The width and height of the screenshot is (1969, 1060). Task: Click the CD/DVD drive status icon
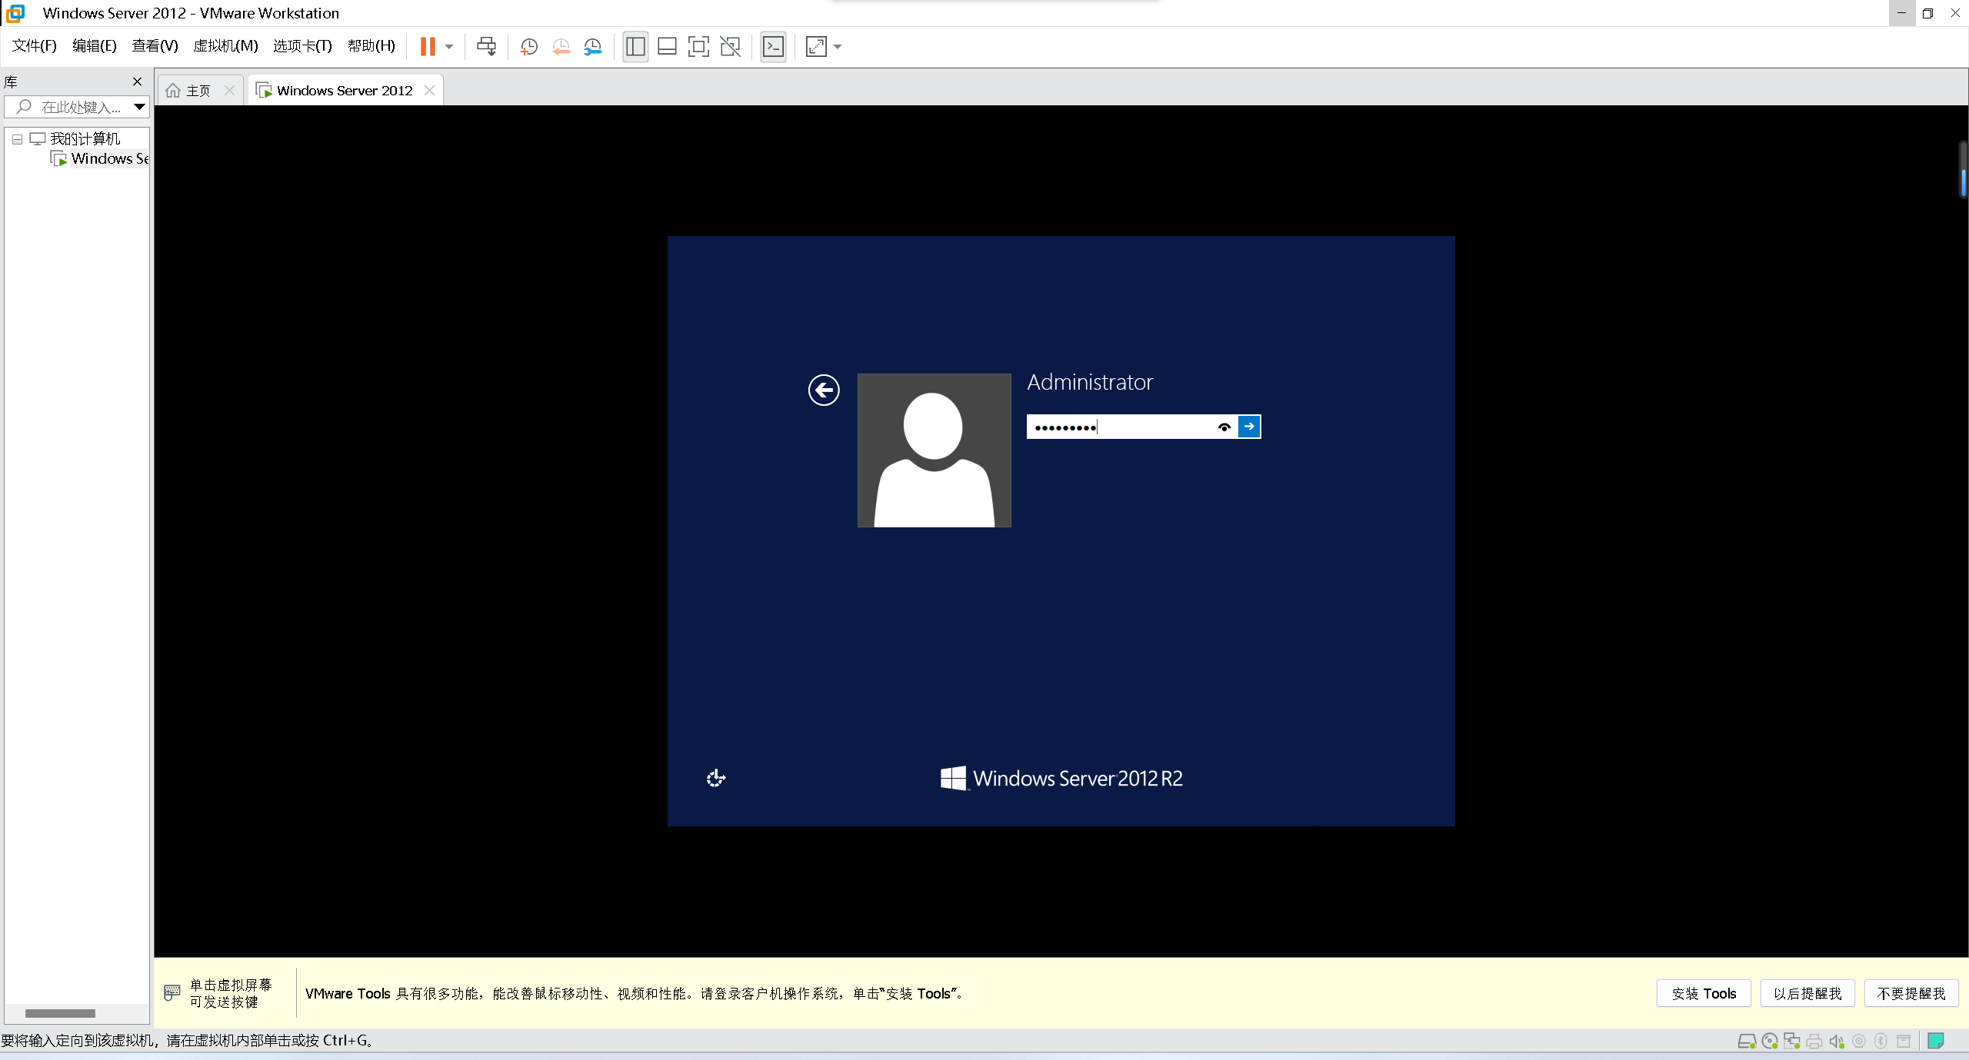[1770, 1042]
